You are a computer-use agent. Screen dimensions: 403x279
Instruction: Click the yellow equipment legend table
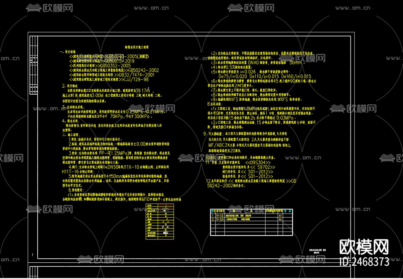tap(160, 222)
